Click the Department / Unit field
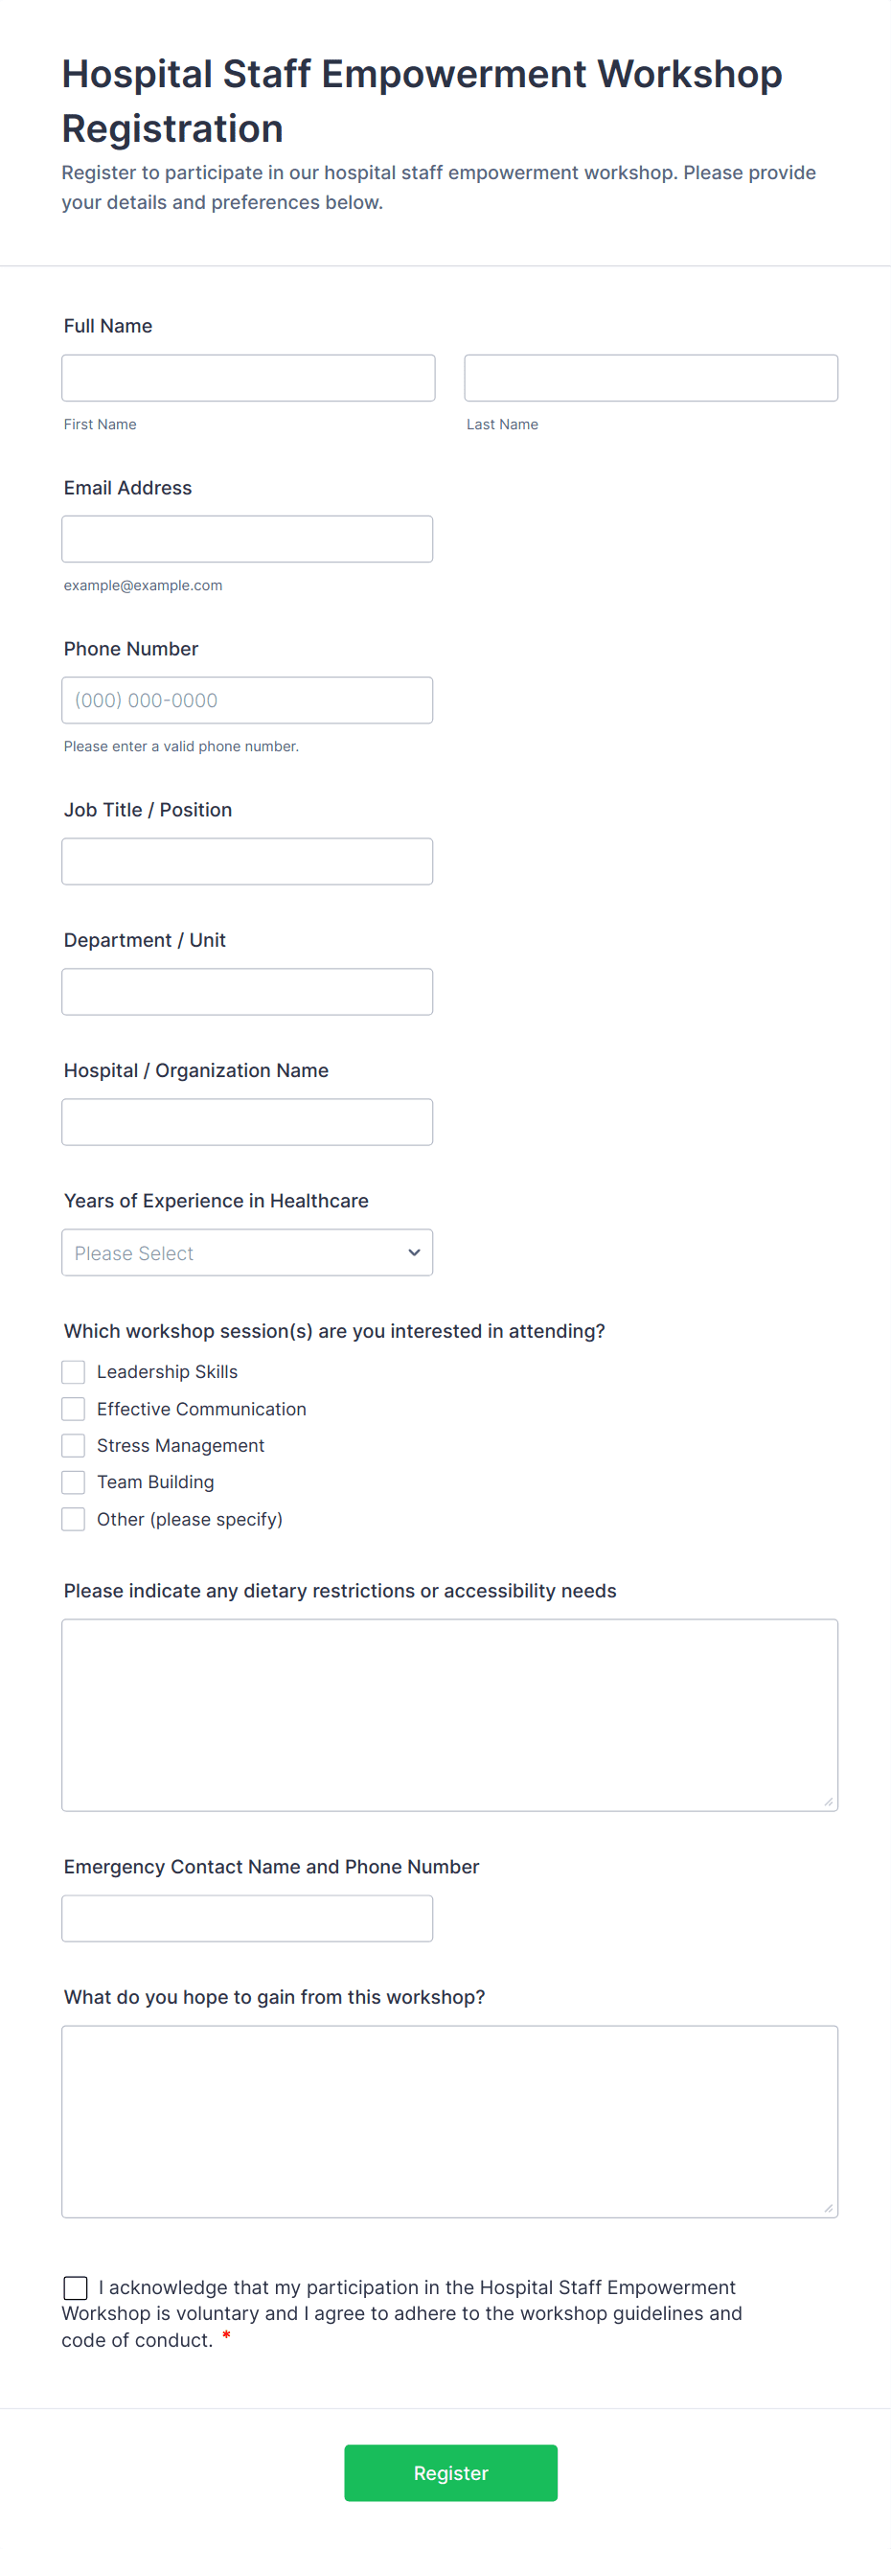The height and width of the screenshot is (2549, 891). click(247, 992)
